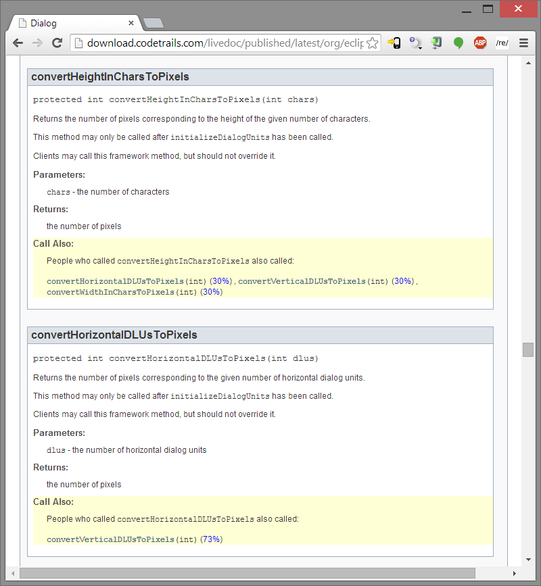Click the /re/ extension icon
The height and width of the screenshot is (586, 541).
[x=501, y=43]
